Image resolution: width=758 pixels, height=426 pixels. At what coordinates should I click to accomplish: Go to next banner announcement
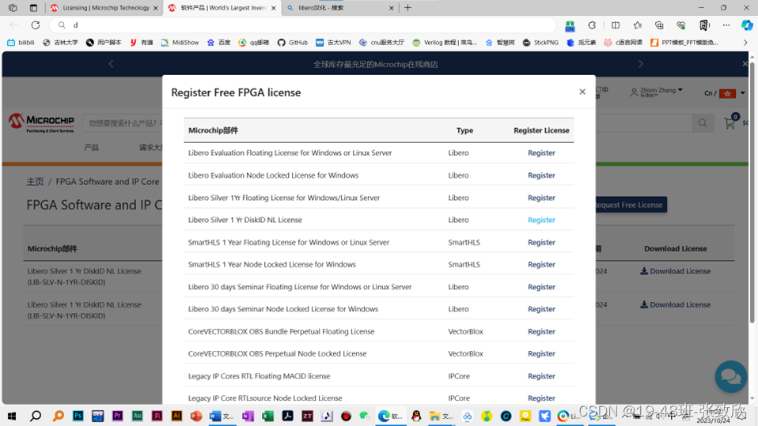tap(641, 64)
